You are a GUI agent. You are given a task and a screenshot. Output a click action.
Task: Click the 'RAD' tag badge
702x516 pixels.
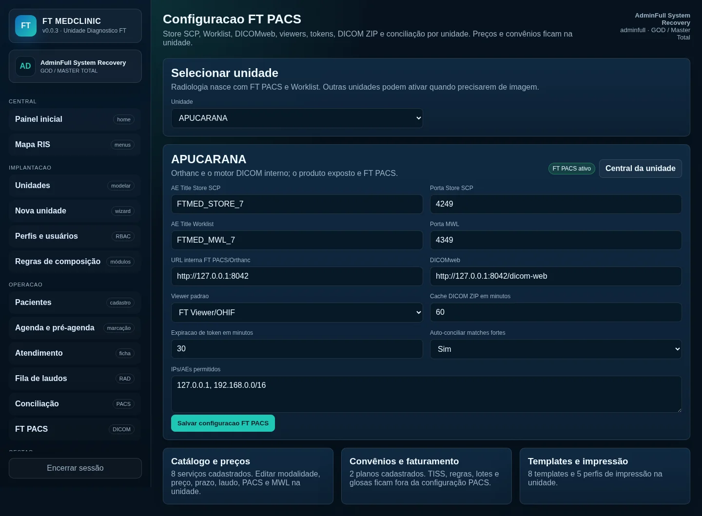[125, 379]
